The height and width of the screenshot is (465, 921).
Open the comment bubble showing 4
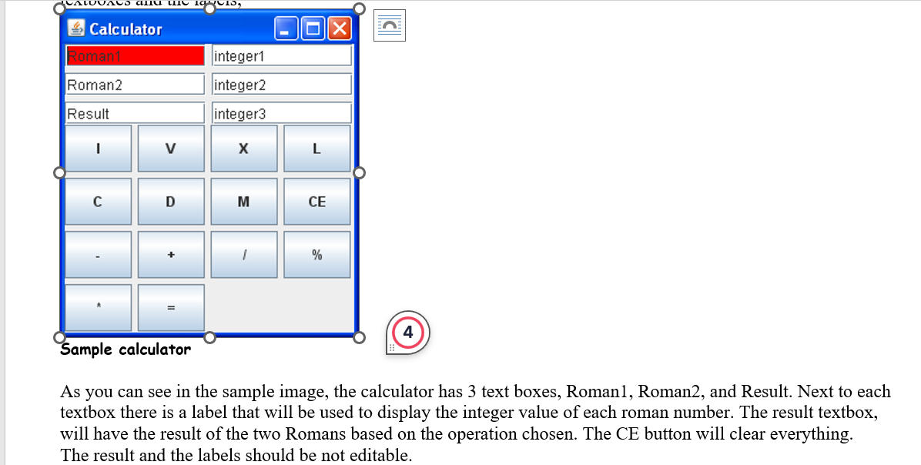407,333
